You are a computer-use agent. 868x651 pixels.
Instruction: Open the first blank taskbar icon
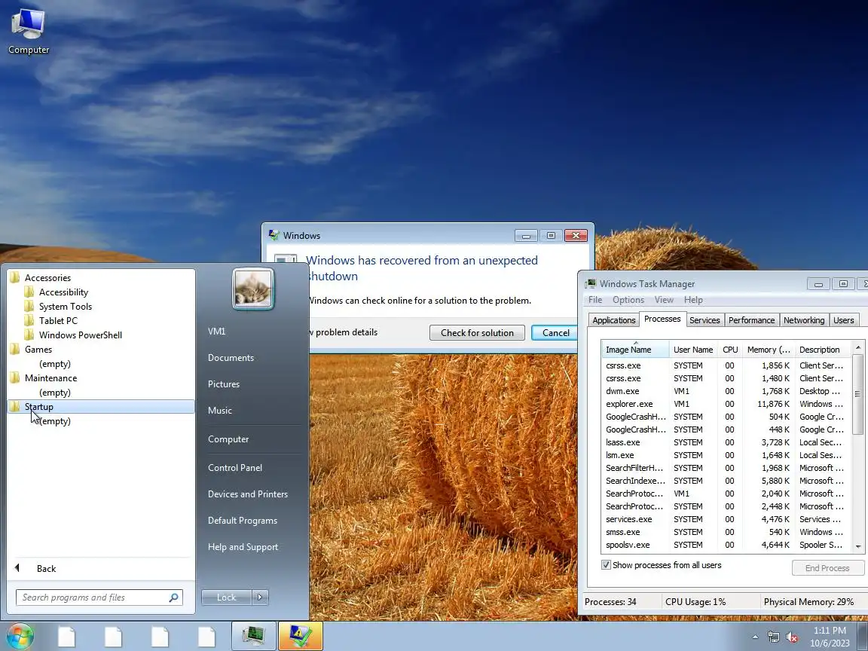click(66, 637)
